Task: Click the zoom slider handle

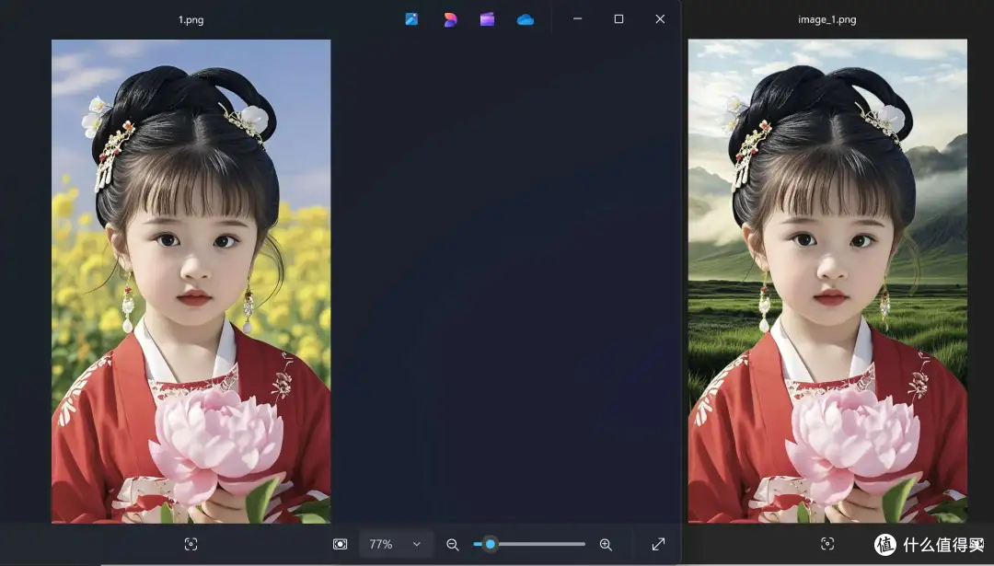Action: tap(490, 544)
